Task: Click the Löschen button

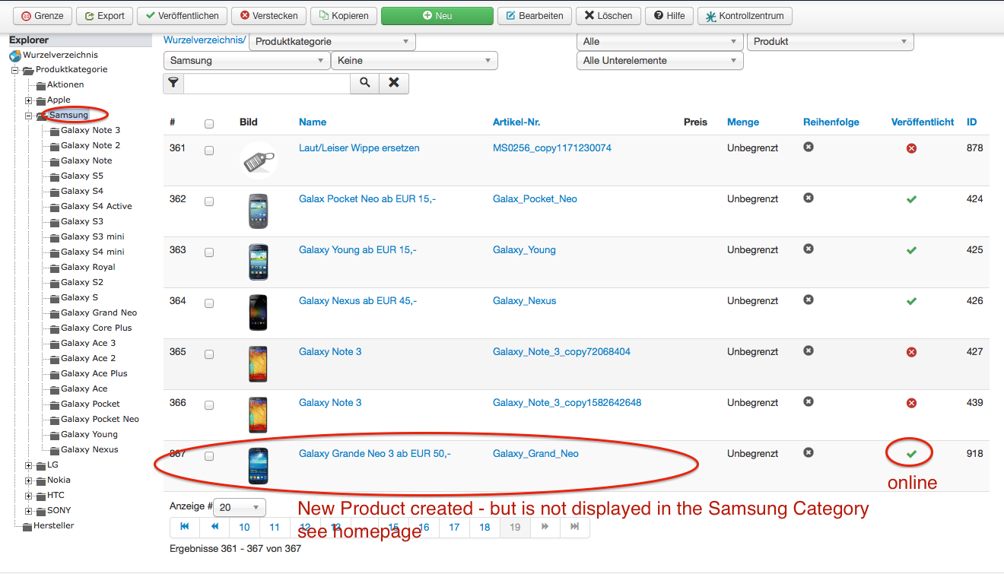Action: click(x=608, y=16)
